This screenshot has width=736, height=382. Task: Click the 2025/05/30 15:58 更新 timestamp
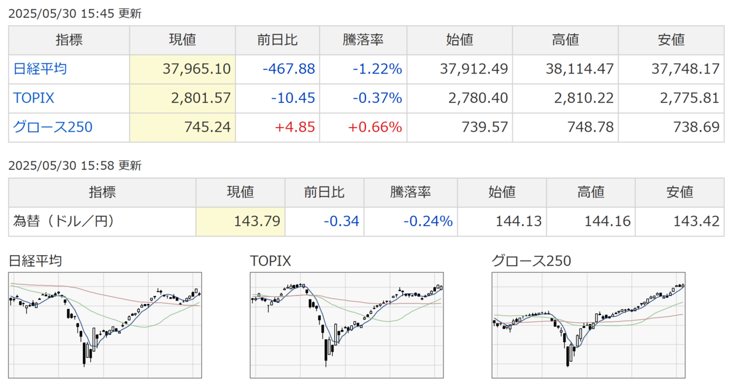pos(75,166)
